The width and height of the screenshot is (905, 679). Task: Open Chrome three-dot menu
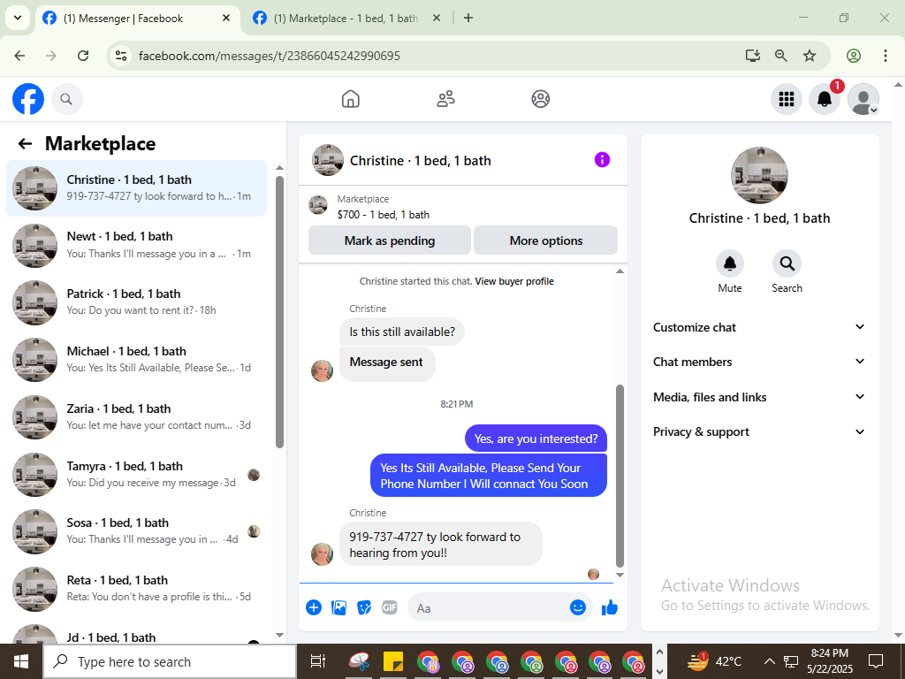point(885,56)
